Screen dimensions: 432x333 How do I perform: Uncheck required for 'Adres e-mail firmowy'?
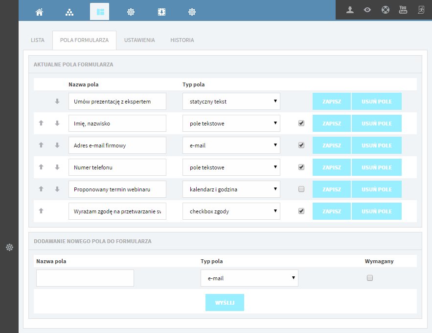pos(301,145)
